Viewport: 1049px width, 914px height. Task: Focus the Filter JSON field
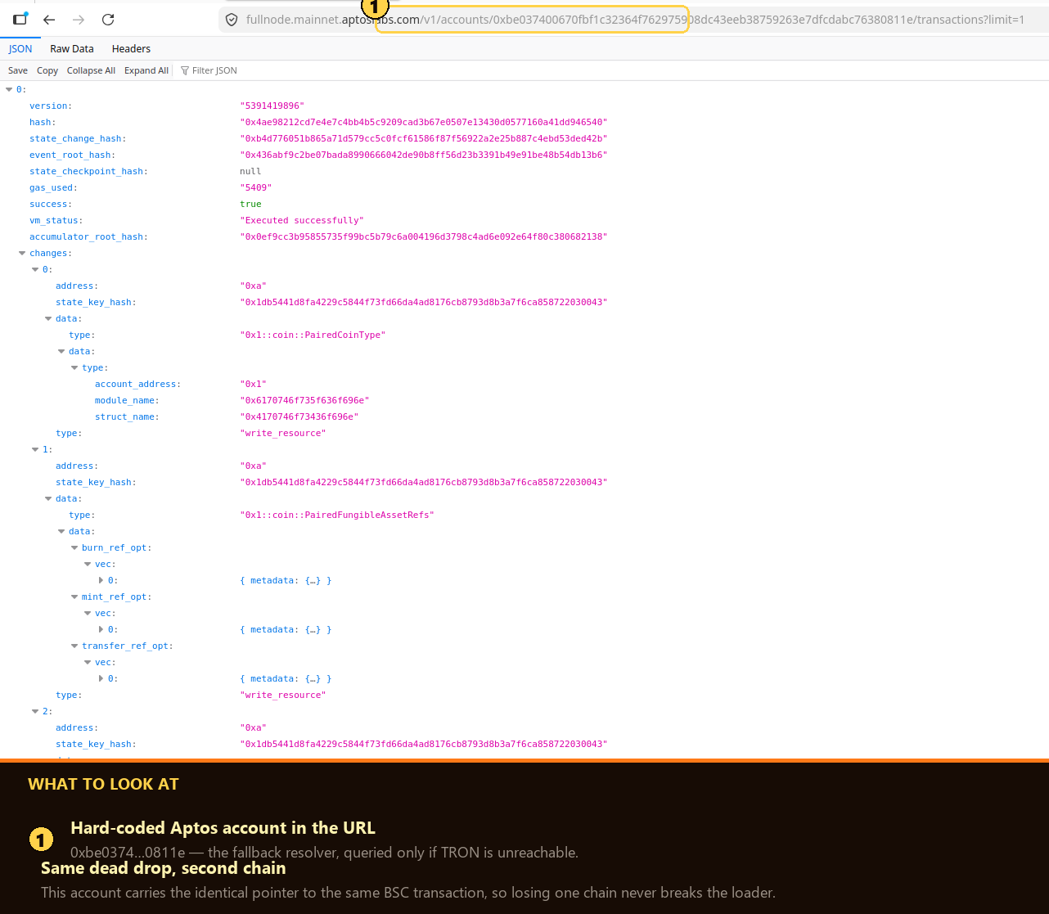point(214,70)
